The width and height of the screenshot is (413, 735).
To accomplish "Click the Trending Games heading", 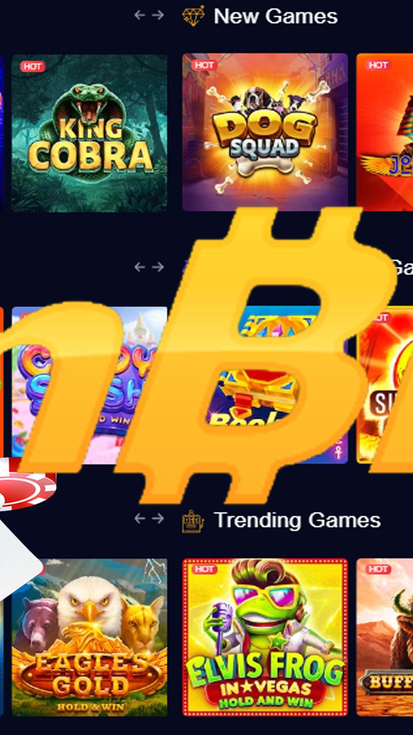I will coord(297,520).
